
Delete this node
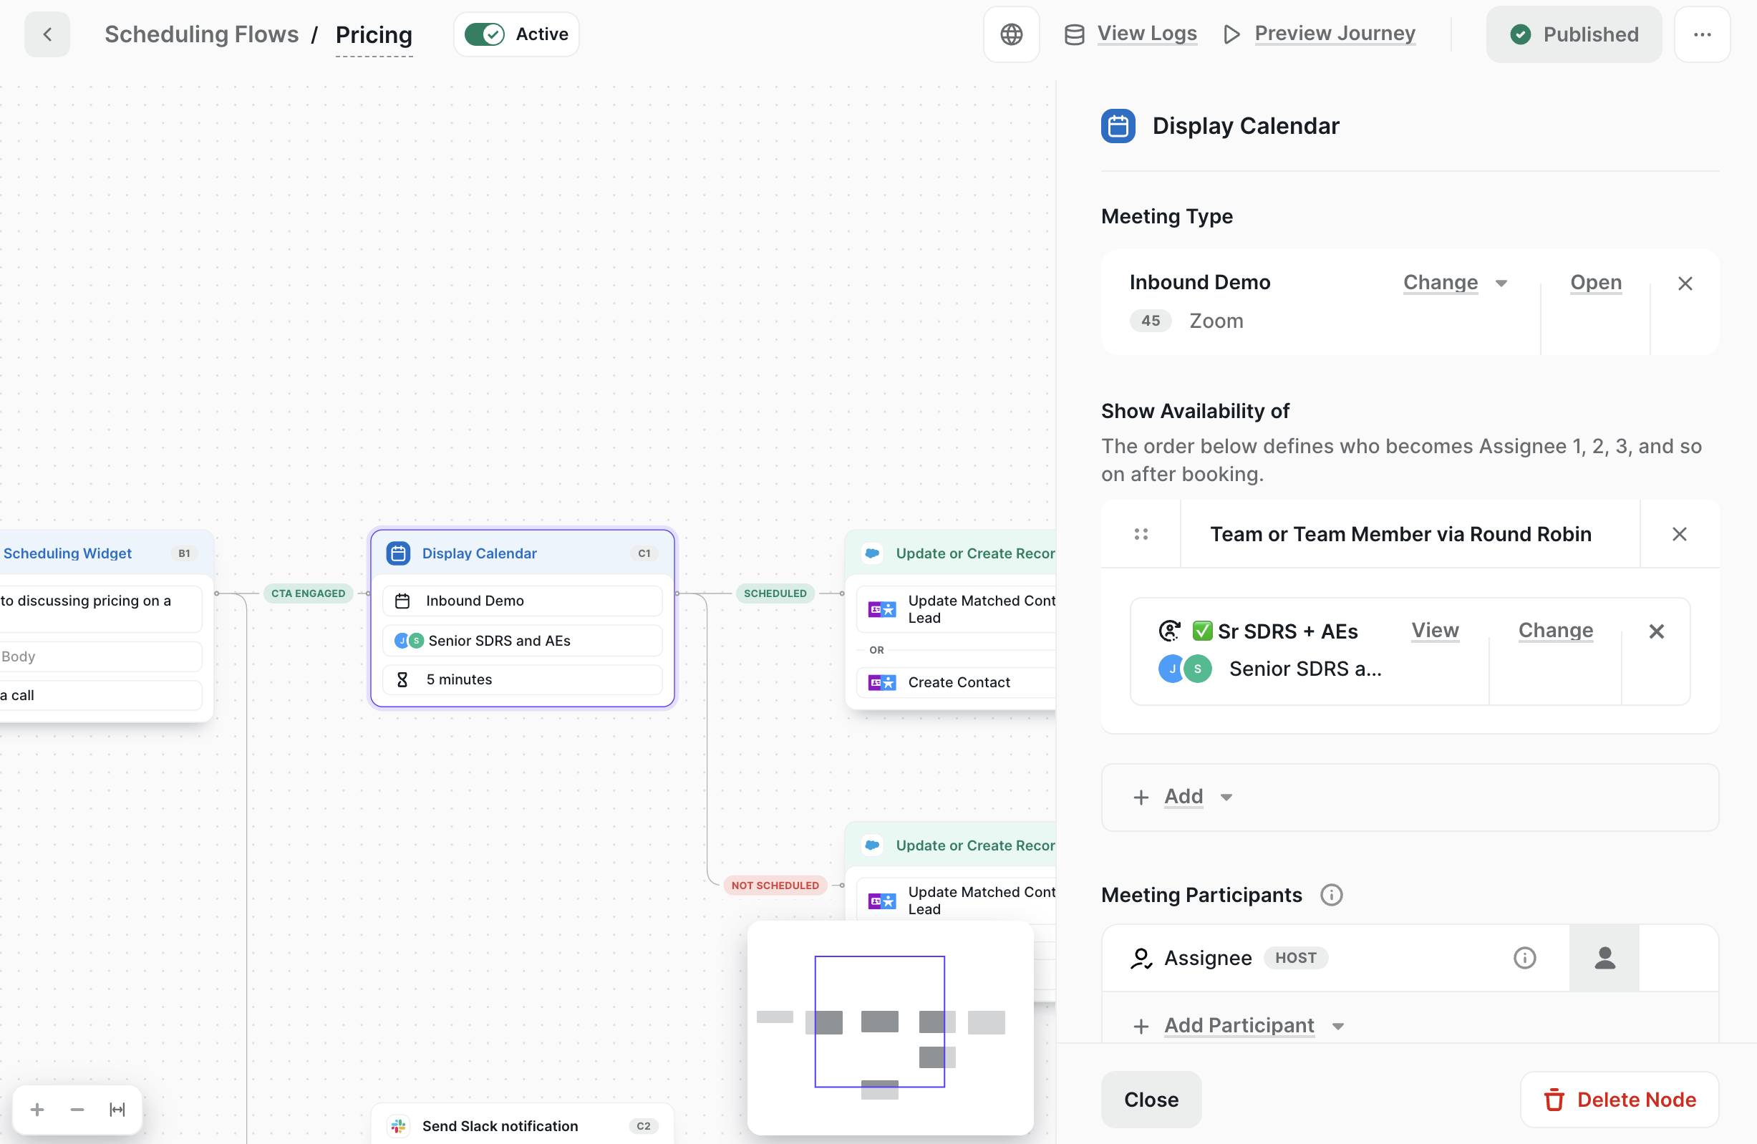(1620, 1100)
